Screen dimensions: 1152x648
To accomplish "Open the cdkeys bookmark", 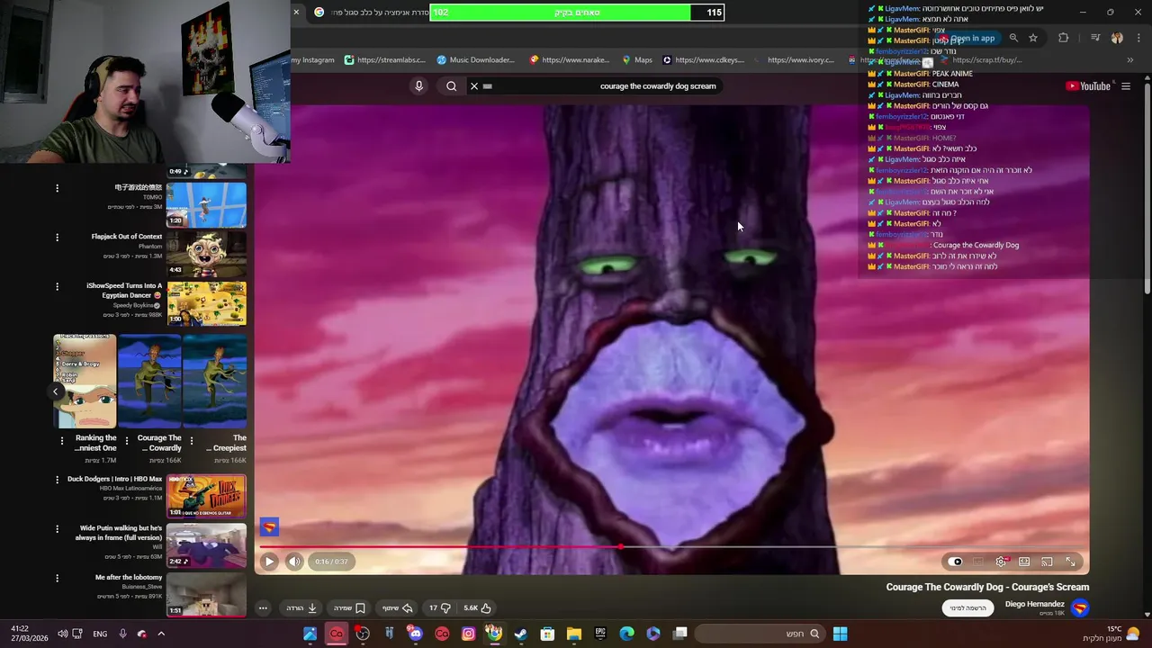I will (x=704, y=60).
